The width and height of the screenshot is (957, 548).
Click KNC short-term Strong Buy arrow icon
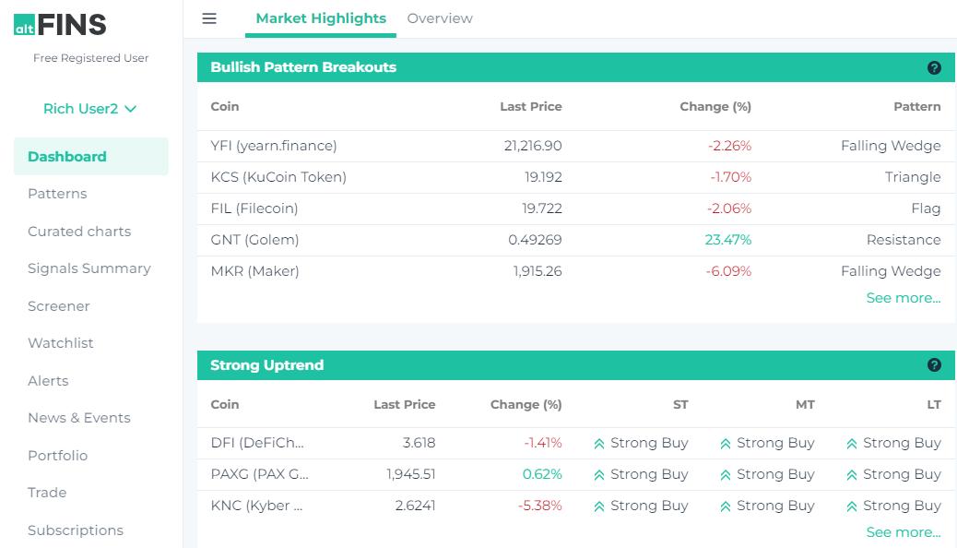pyautogui.click(x=599, y=506)
